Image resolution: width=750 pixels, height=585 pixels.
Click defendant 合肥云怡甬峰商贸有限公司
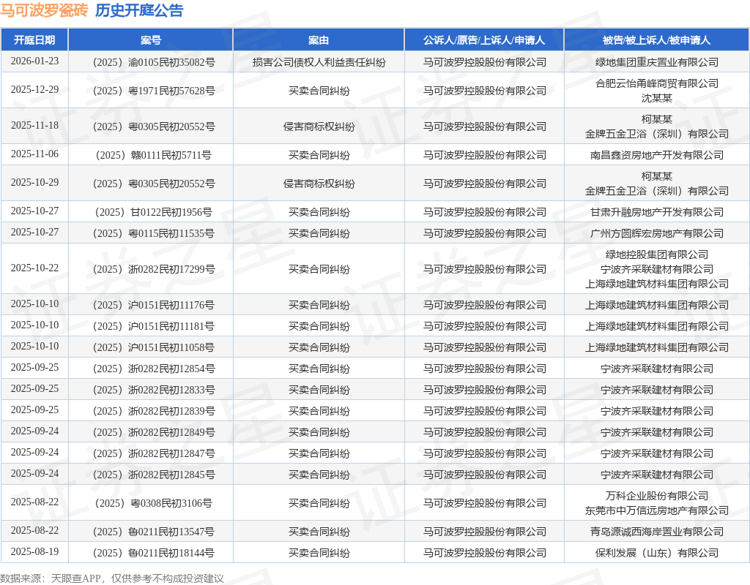click(657, 83)
